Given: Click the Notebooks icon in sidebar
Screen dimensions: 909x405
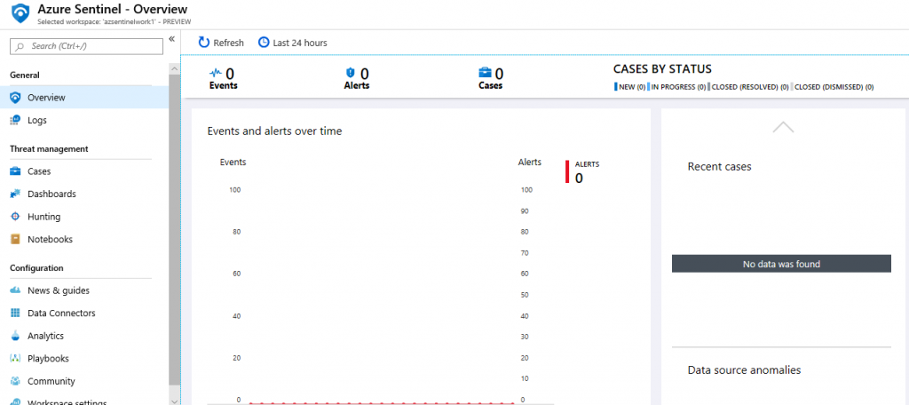Looking at the screenshot, I should 15,239.
